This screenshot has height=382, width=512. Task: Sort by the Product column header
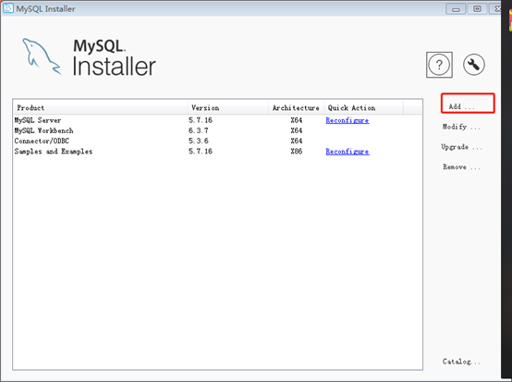[x=101, y=107]
